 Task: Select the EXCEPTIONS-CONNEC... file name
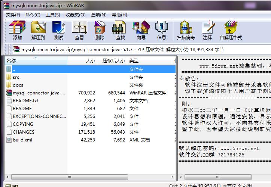(39, 116)
